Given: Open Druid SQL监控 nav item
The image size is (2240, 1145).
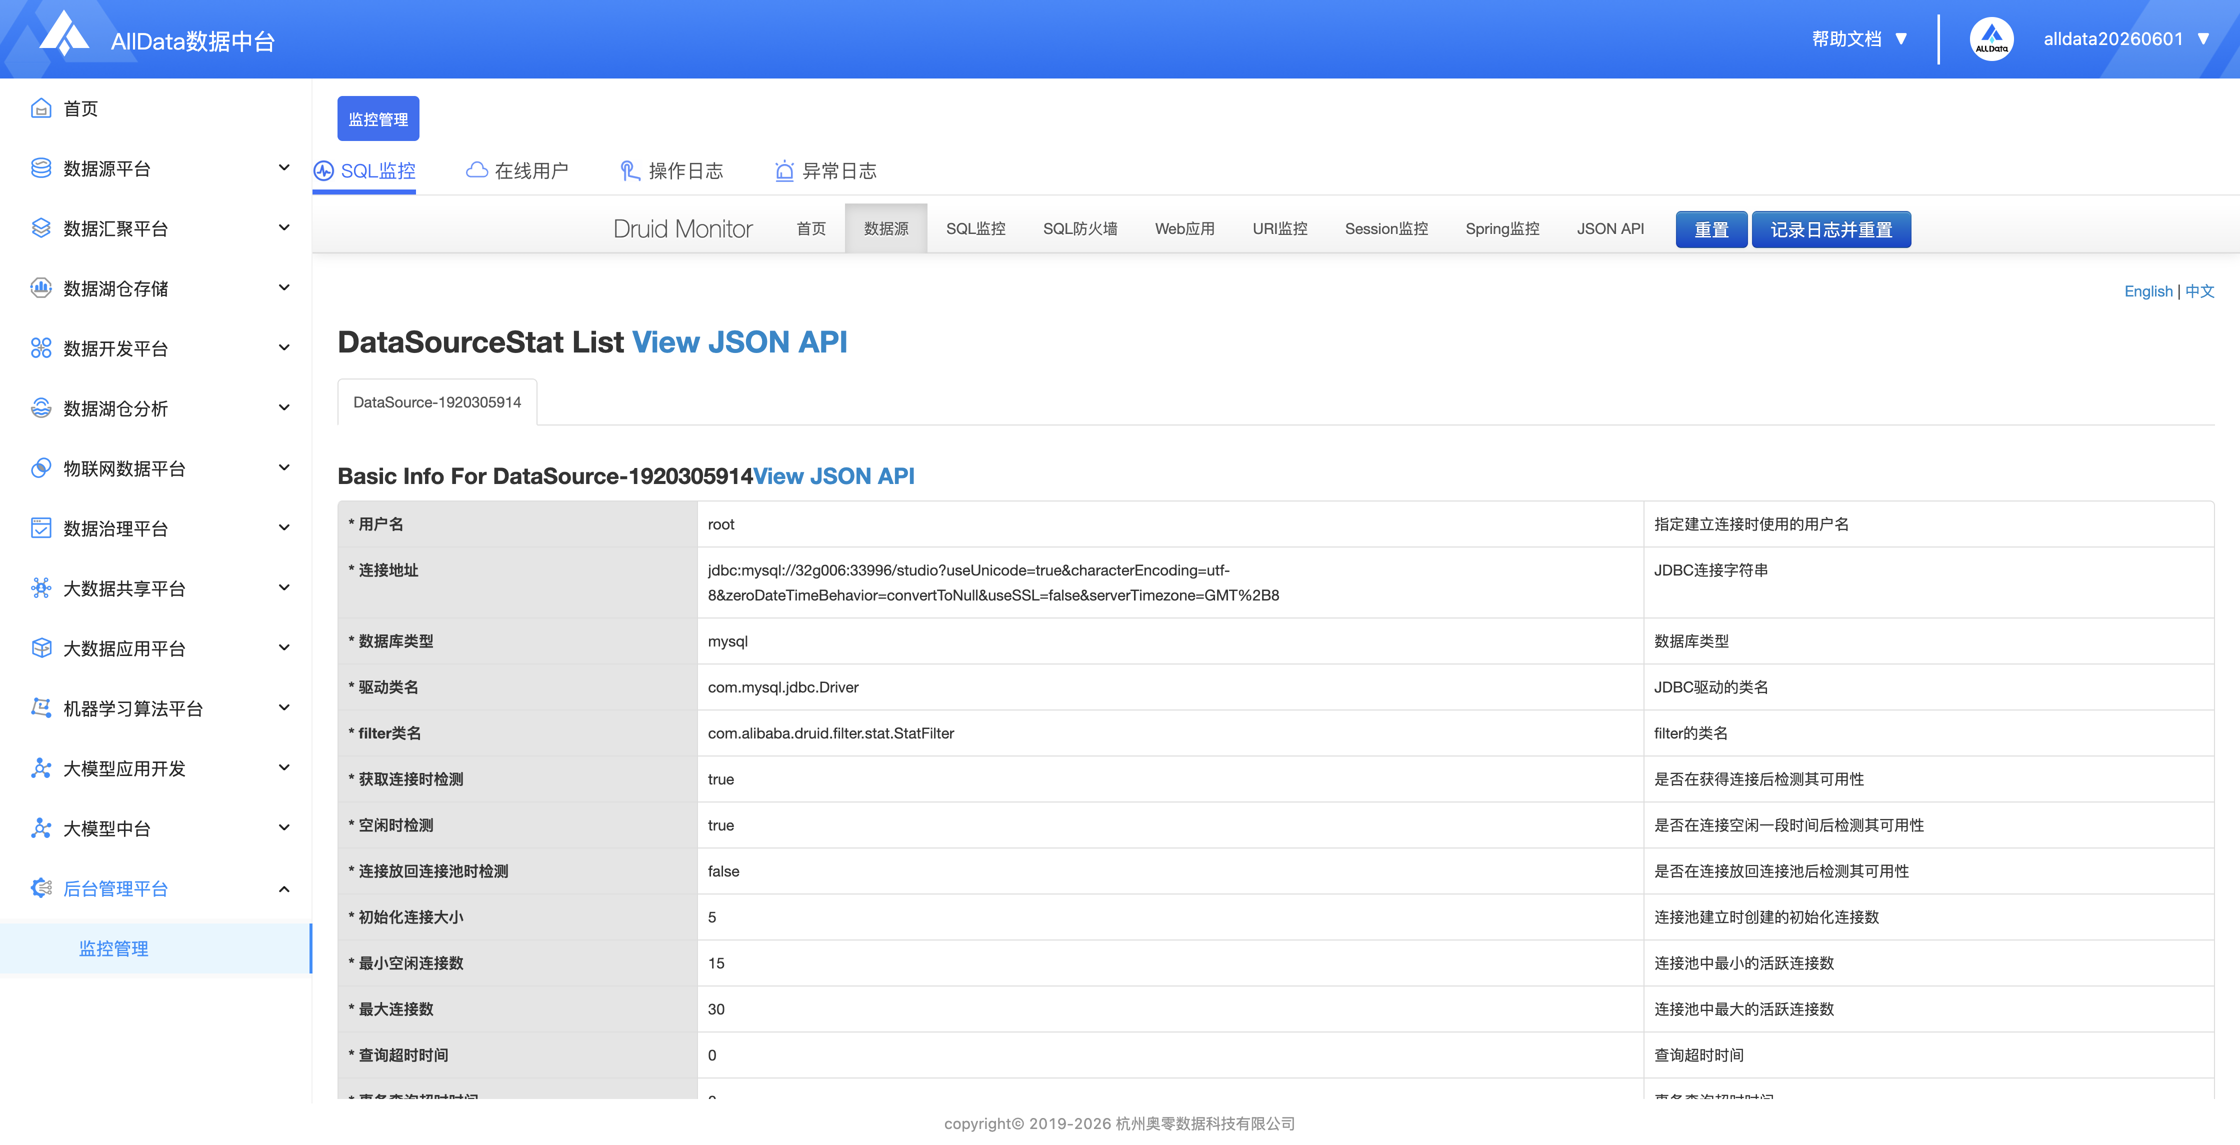Looking at the screenshot, I should pos(975,228).
